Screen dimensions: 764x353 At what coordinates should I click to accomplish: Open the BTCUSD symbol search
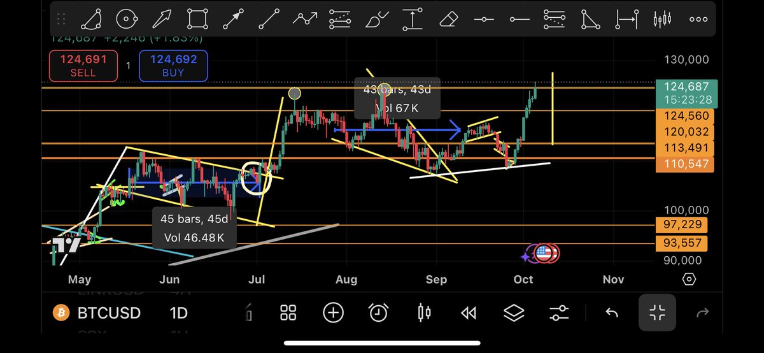(109, 313)
